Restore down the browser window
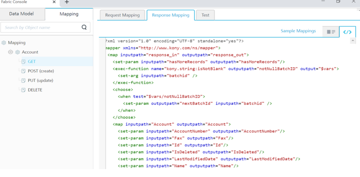Viewport: 360px width, 177px height. 338,1
